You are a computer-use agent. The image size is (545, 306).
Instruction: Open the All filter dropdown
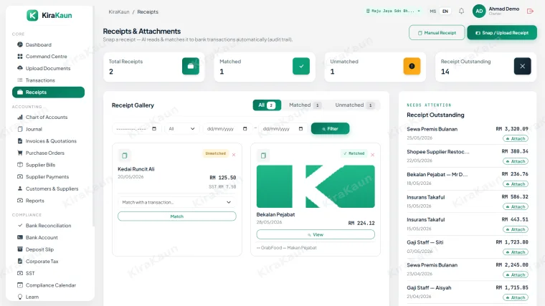pos(182,128)
